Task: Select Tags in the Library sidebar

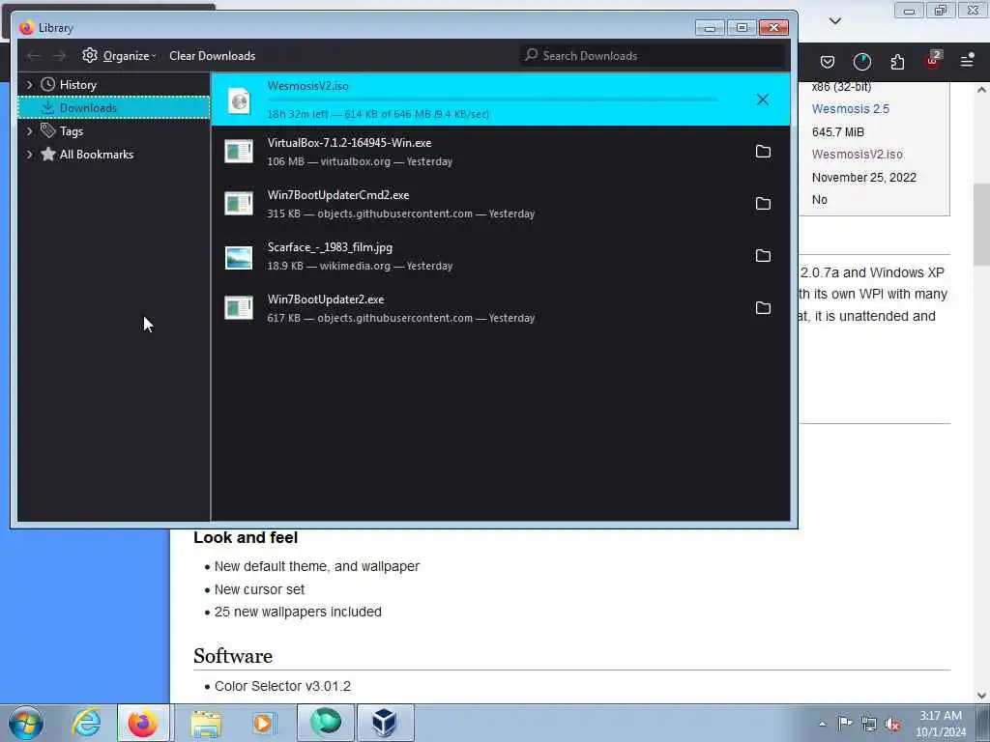Action: click(72, 131)
